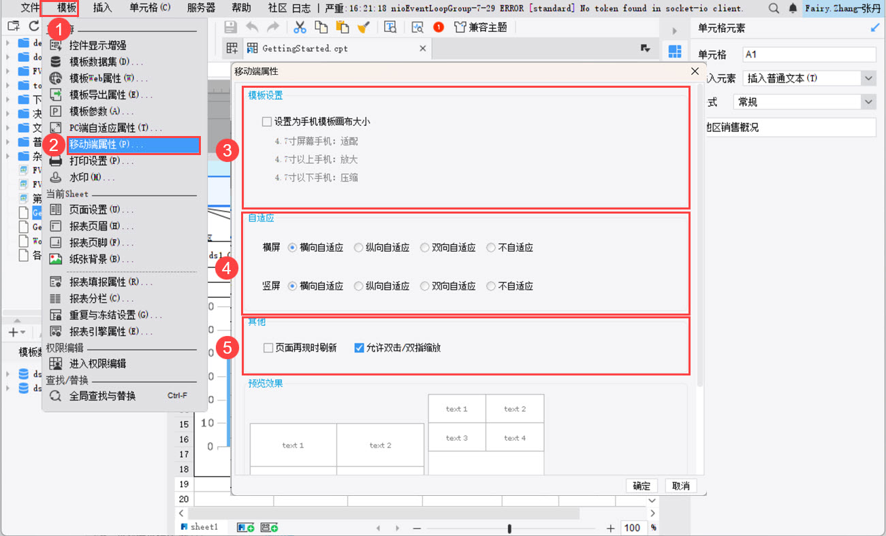Viewport: 886px width, 536px height.
Task: Close the 移动端属性 dialog
Action: pyautogui.click(x=695, y=71)
